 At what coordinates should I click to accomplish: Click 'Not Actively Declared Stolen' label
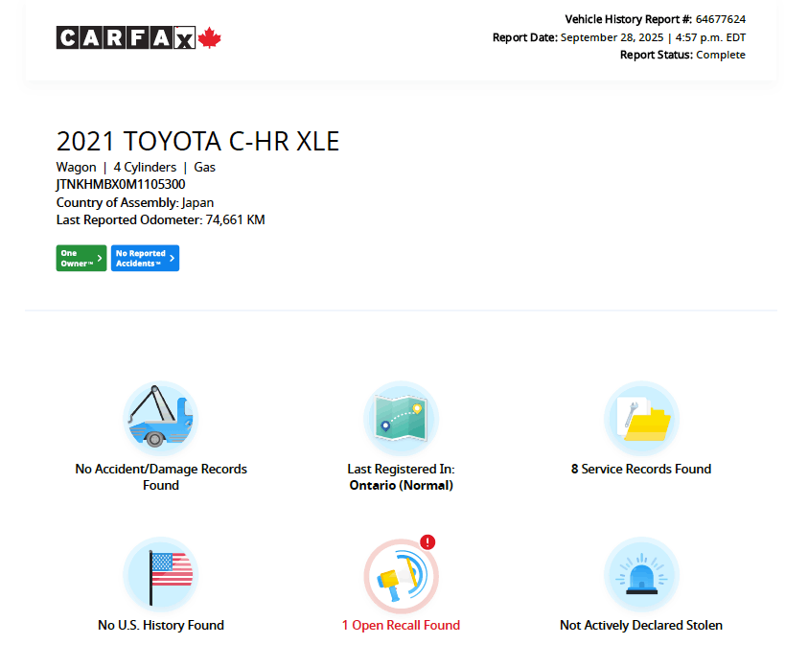pos(641,625)
